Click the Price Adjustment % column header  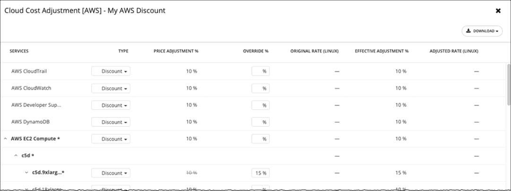(176, 51)
